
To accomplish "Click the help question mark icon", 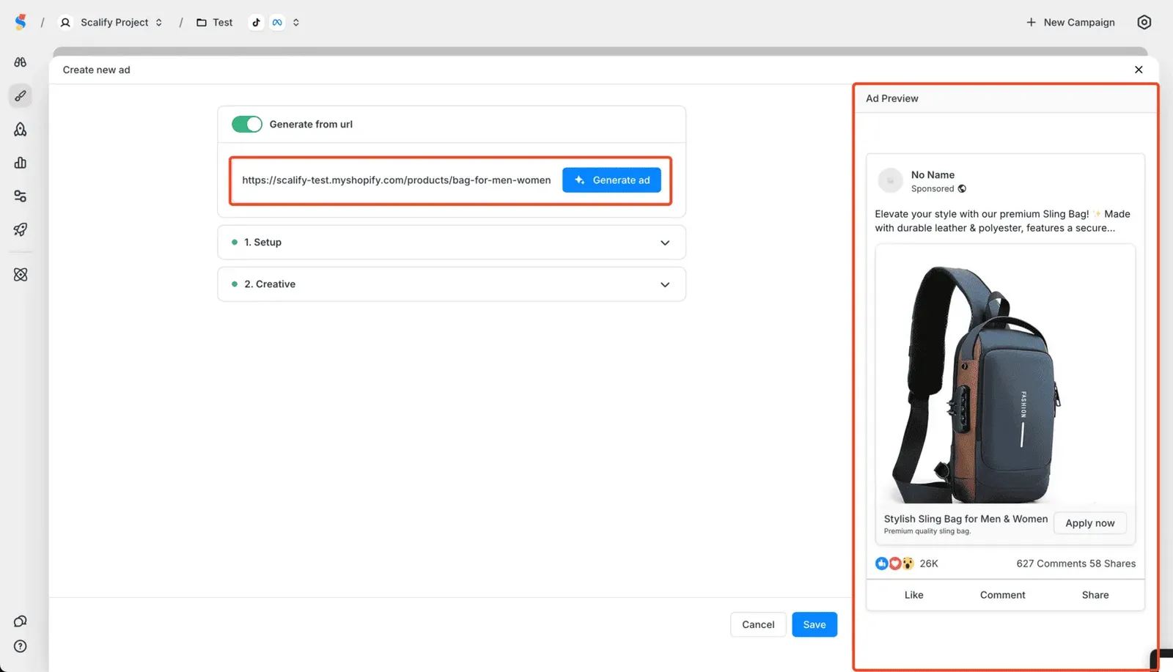I will click(x=20, y=646).
